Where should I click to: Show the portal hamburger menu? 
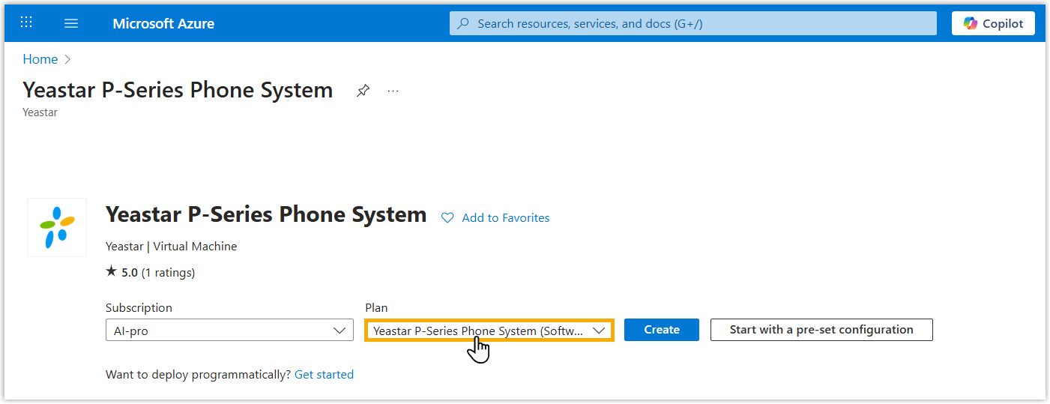(71, 23)
